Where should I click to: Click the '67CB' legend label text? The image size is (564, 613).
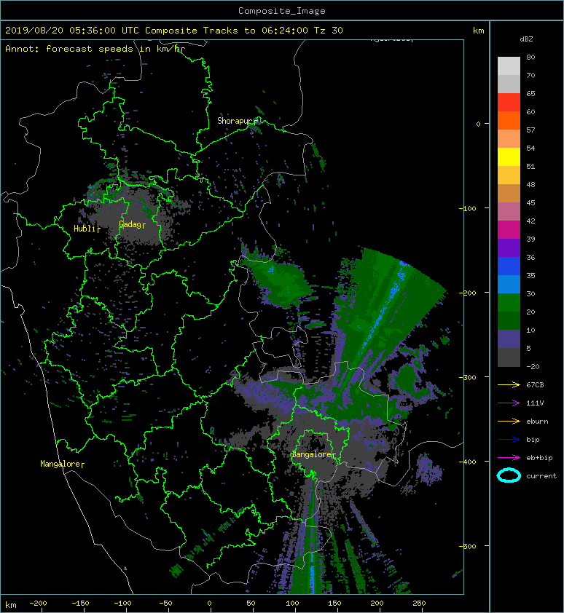535,384
